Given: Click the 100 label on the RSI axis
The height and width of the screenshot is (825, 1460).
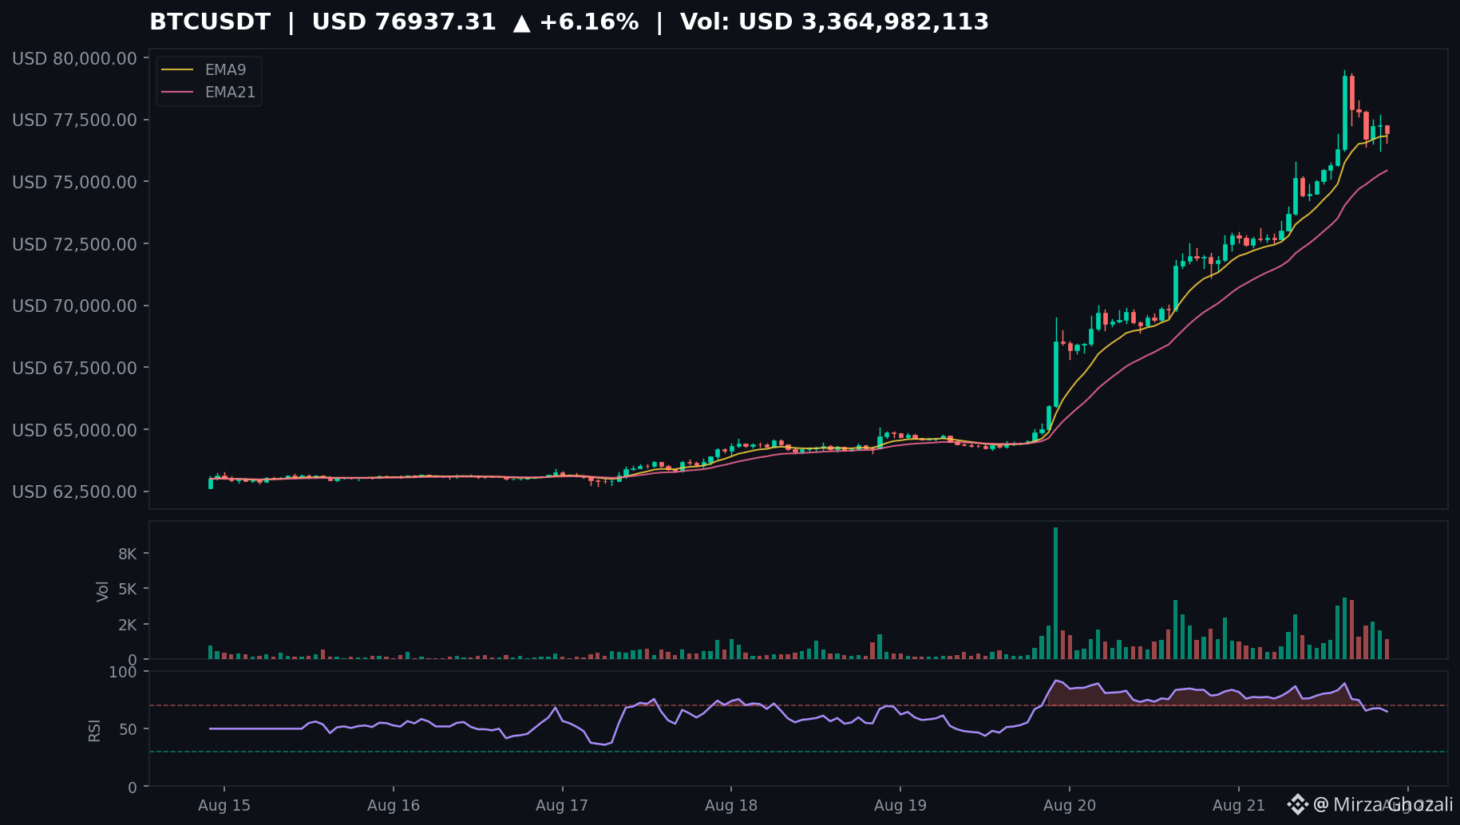Looking at the screenshot, I should tap(123, 672).
